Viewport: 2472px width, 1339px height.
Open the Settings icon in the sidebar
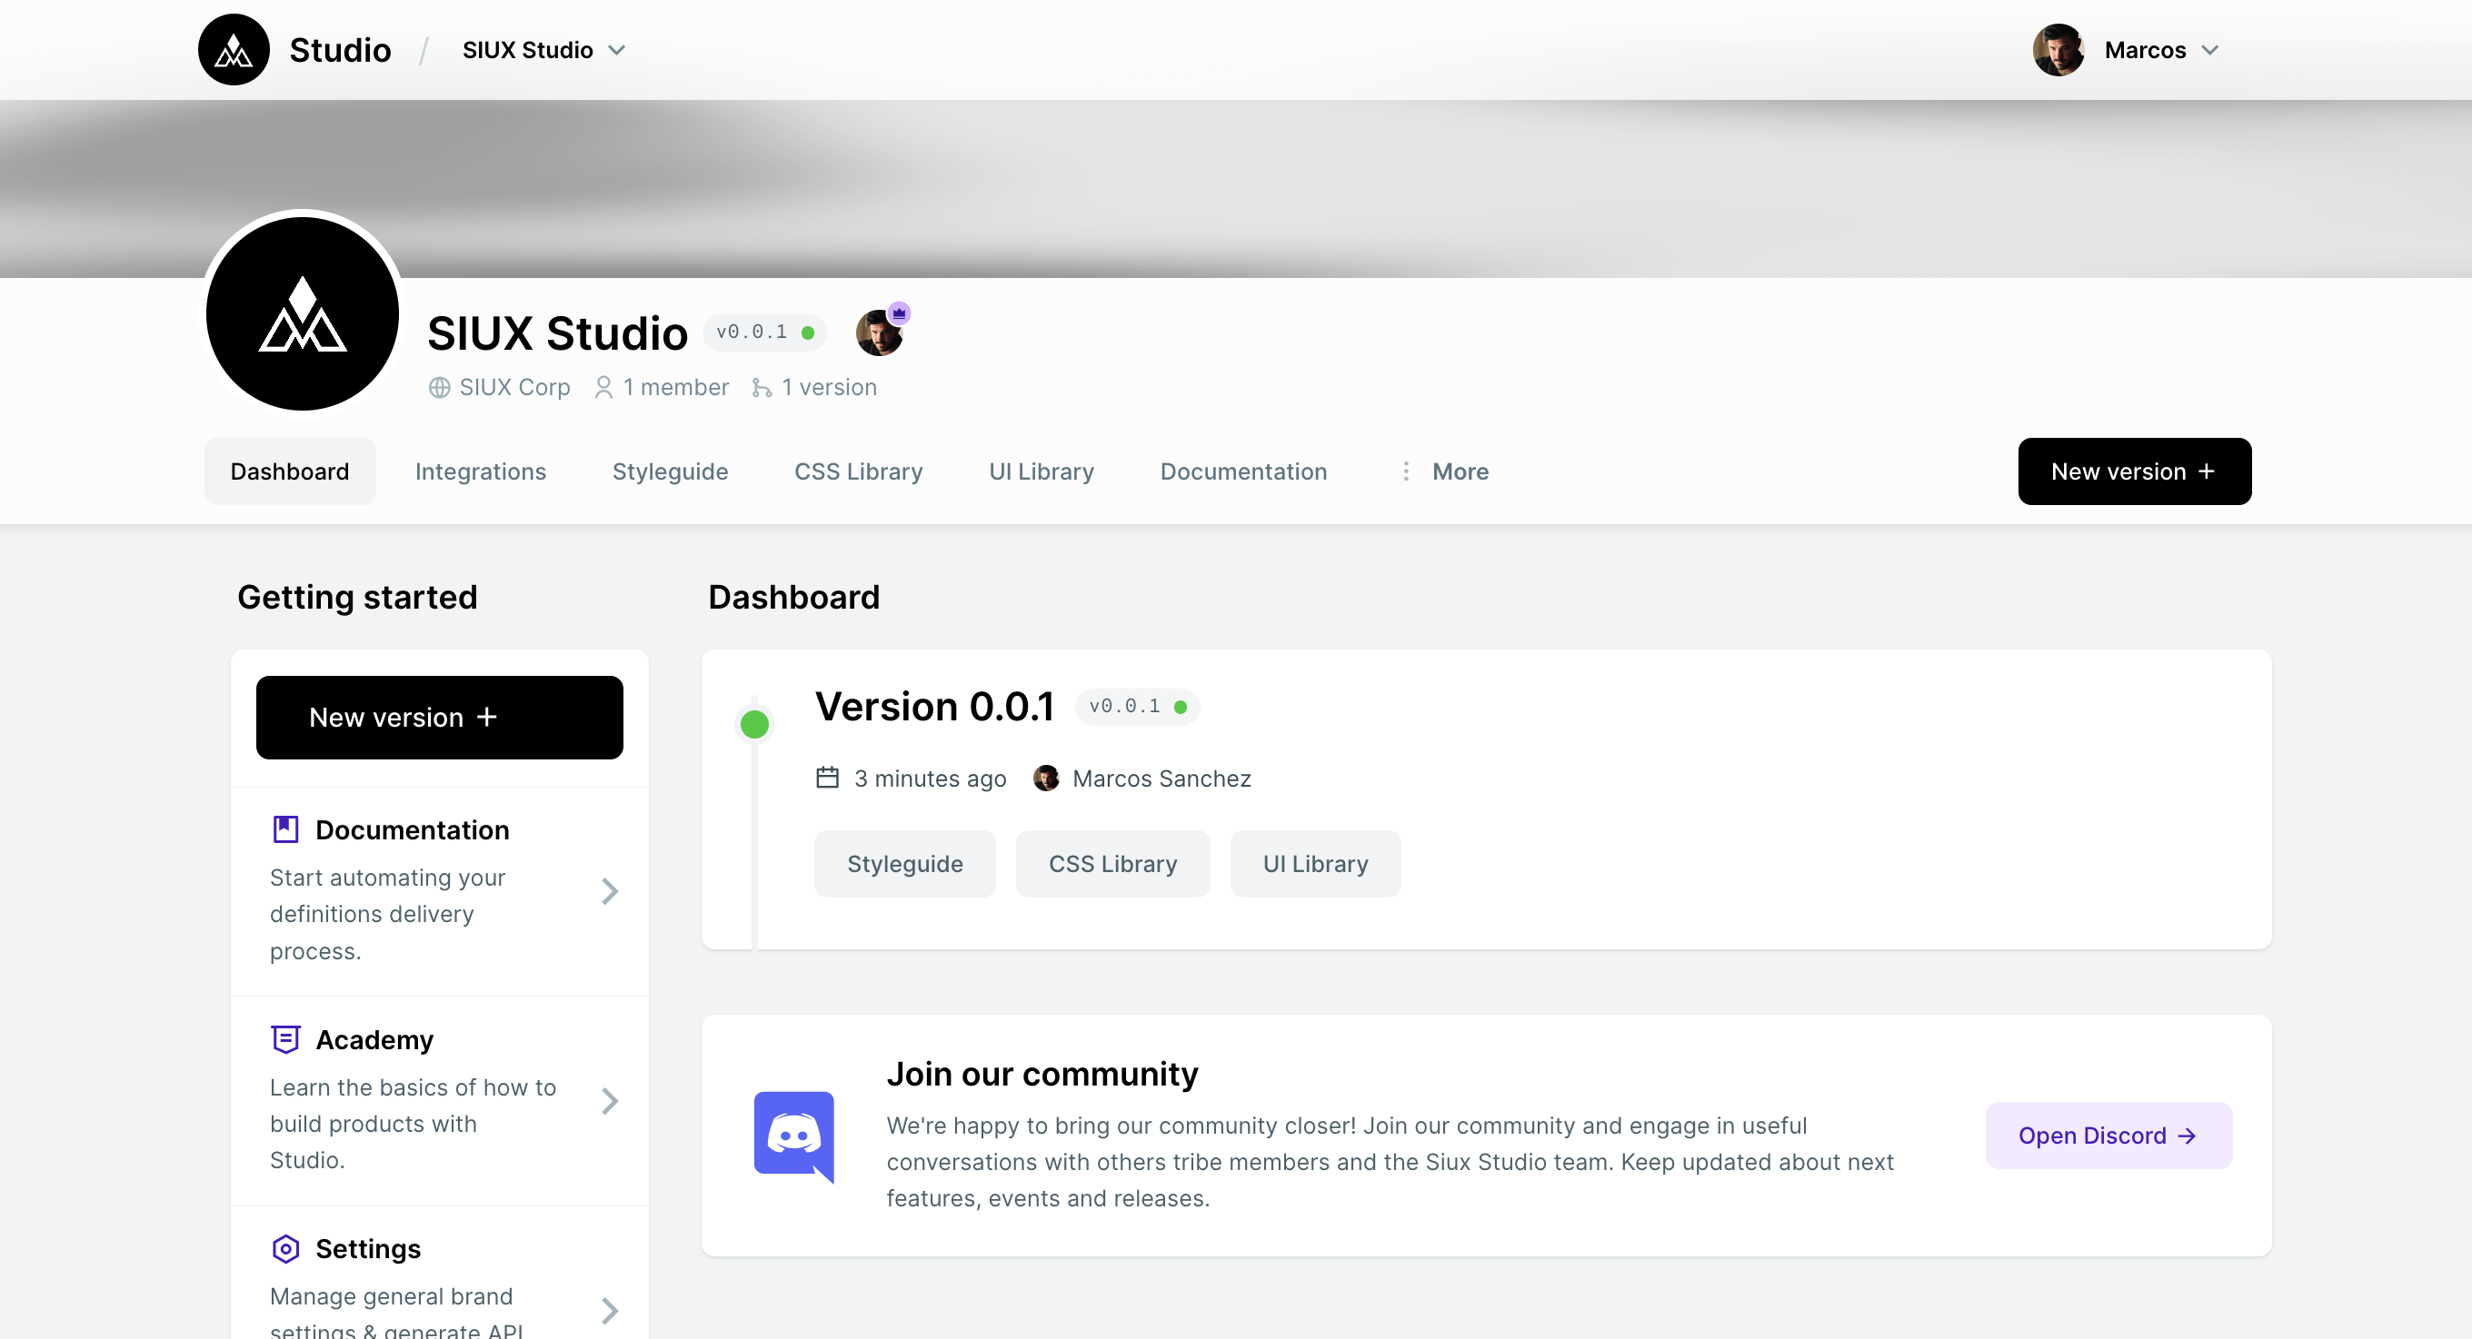pyautogui.click(x=285, y=1248)
